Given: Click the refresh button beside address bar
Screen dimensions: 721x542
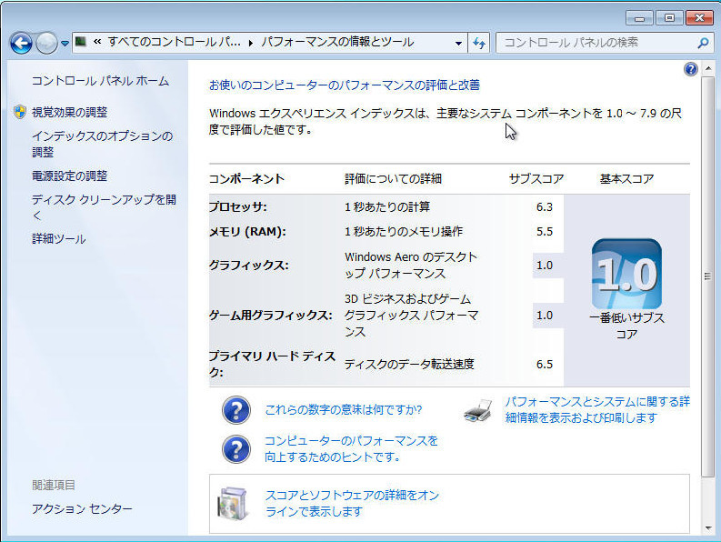Looking at the screenshot, I should pos(478,44).
